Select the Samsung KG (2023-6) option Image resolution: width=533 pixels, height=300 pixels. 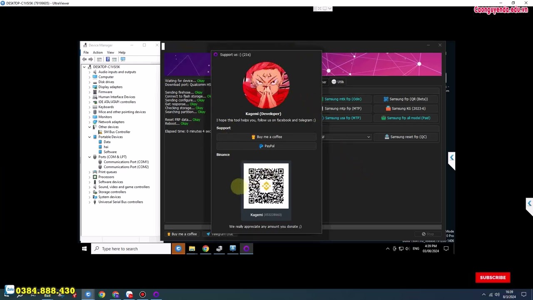pos(406,108)
